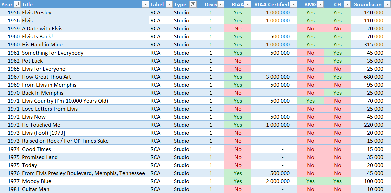Viewport: 391px width, 193px height.
Task: Click 'Elvis Country (I'm 10,000 Years Old)' cell
Action: 85,101
